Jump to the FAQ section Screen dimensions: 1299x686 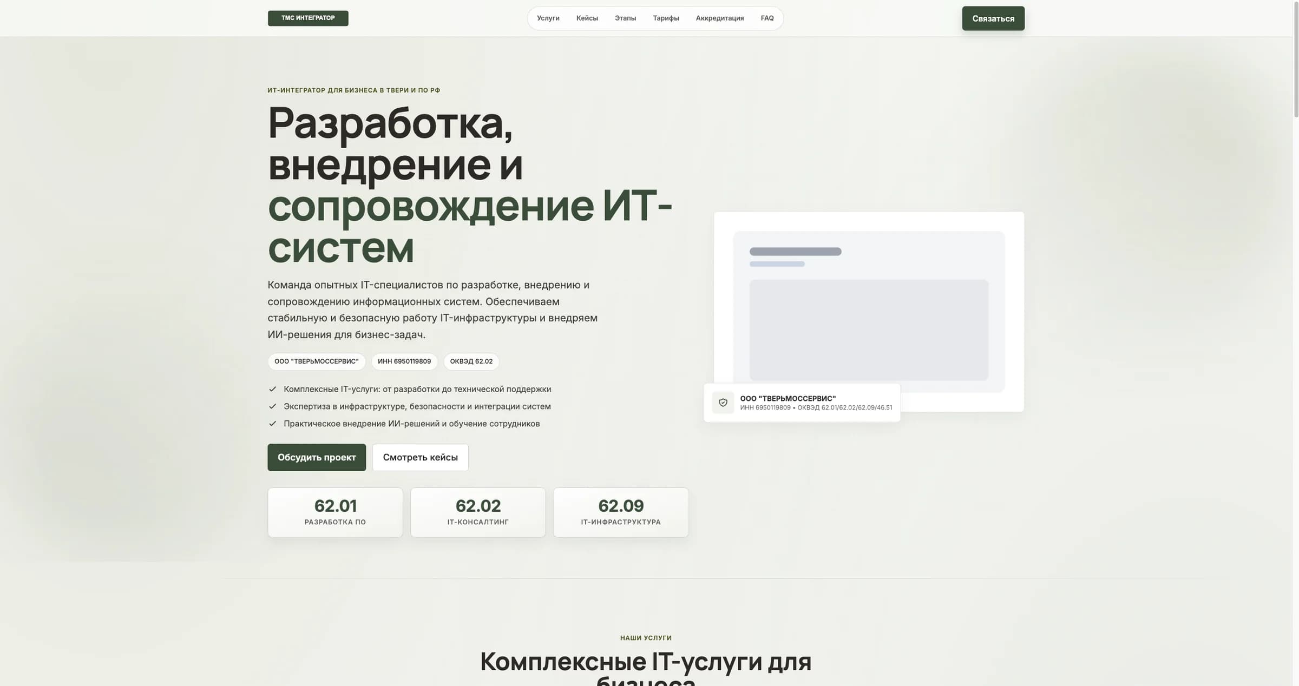[x=767, y=18]
